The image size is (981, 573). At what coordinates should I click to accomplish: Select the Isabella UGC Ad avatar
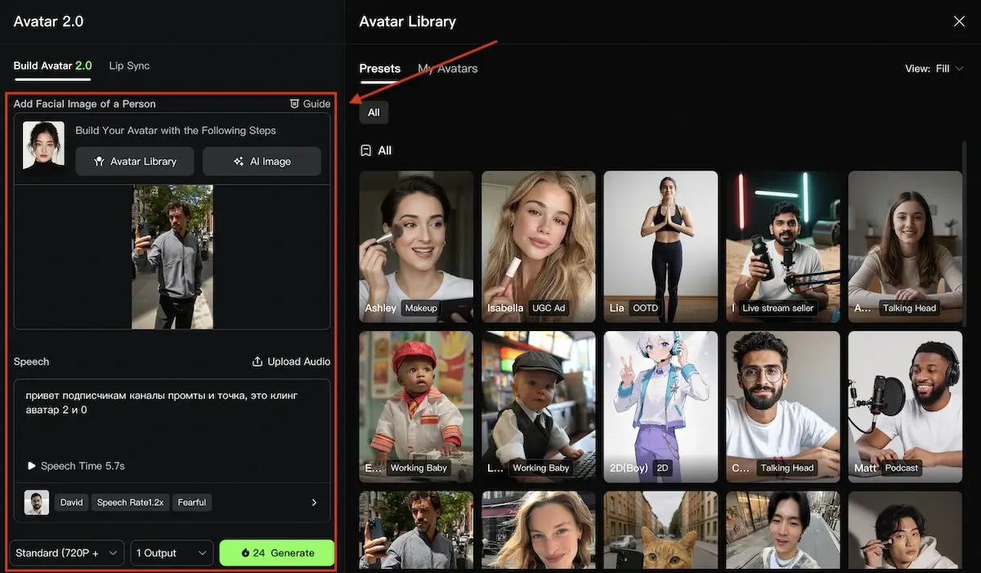pyautogui.click(x=538, y=246)
